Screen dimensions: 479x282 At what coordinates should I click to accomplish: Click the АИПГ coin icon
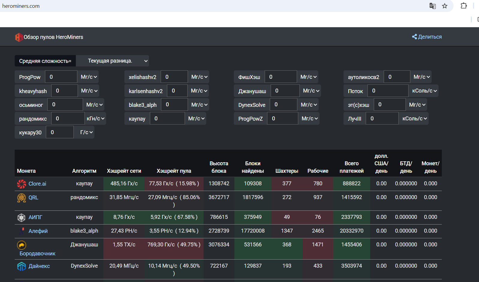22,217
